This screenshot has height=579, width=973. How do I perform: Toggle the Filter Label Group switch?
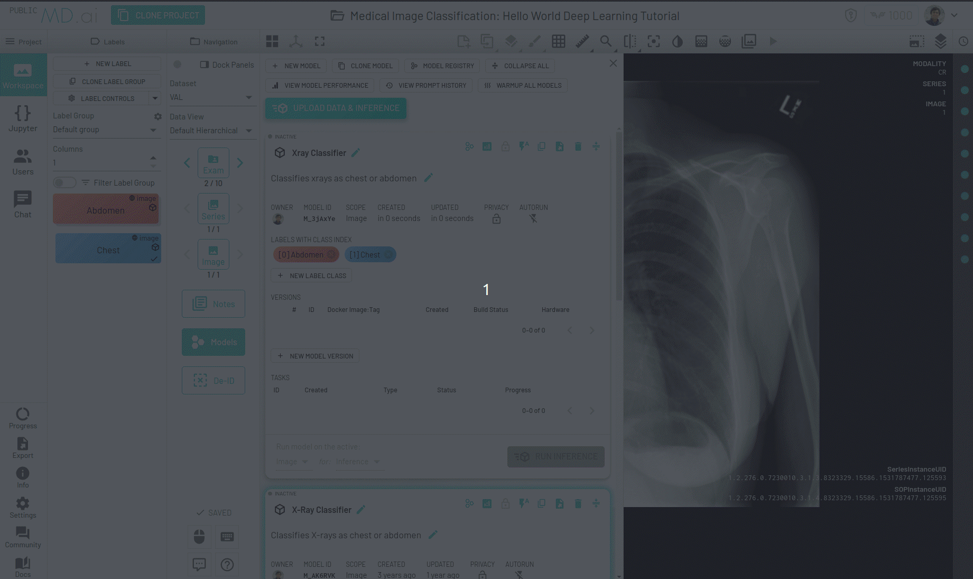click(x=64, y=182)
